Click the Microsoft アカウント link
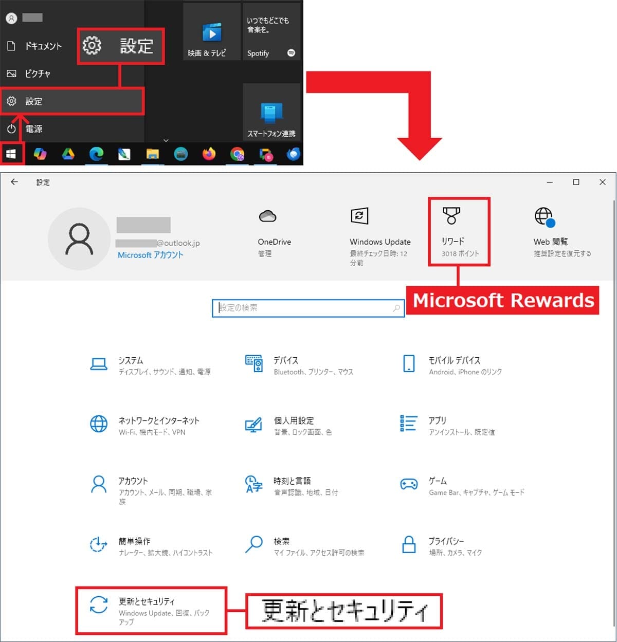The image size is (617, 642). tap(150, 255)
